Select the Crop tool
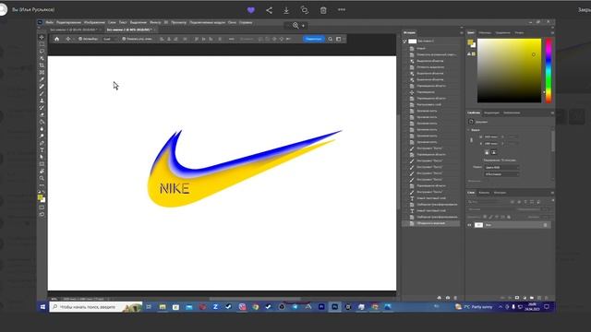Image resolution: width=591 pixels, height=332 pixels. click(x=42, y=65)
